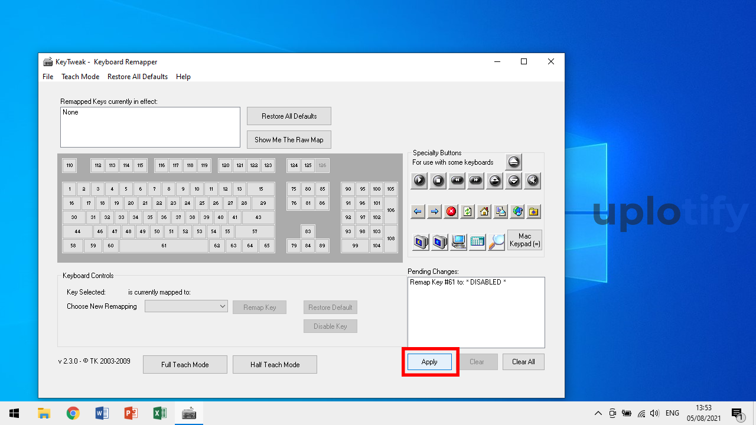The width and height of the screenshot is (756, 425).
Task: Select key 15 backspace-sized key
Action: (260, 189)
